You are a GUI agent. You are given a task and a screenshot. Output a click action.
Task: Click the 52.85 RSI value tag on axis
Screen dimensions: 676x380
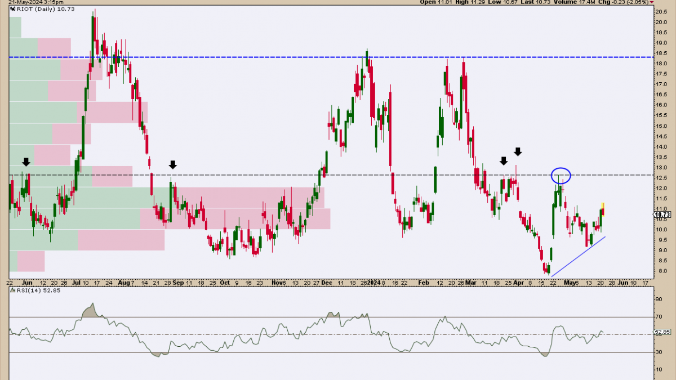click(663, 332)
